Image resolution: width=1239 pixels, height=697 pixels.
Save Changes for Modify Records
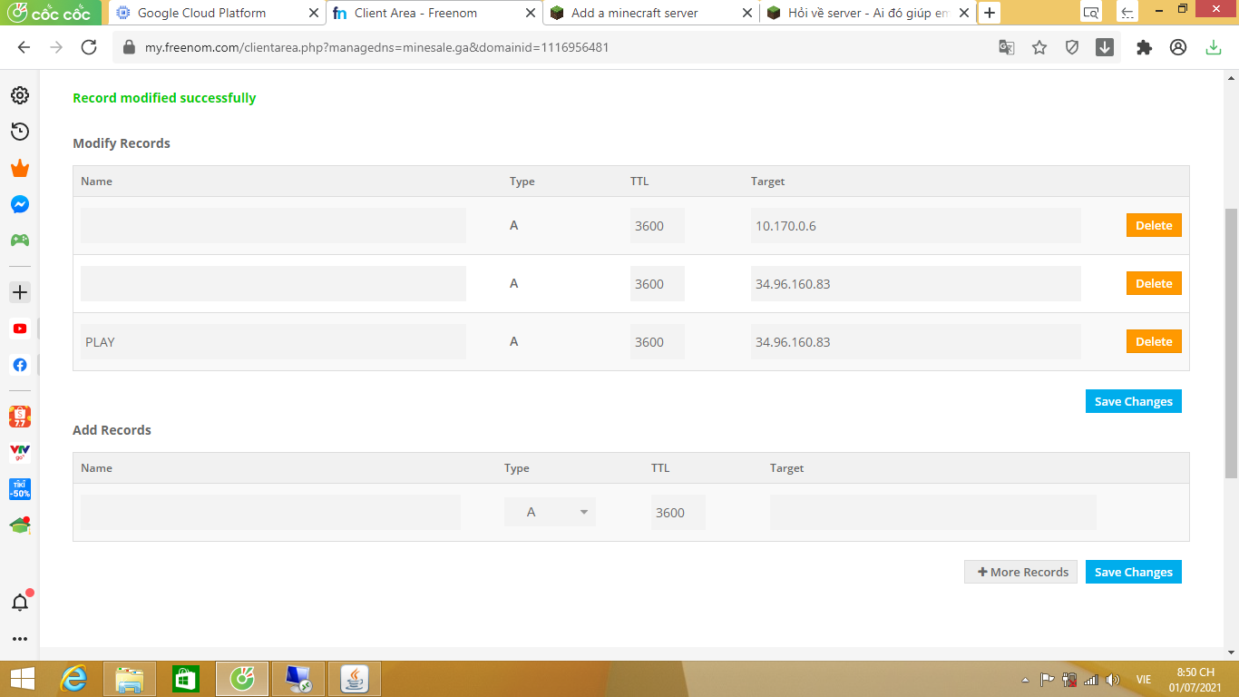click(1134, 401)
